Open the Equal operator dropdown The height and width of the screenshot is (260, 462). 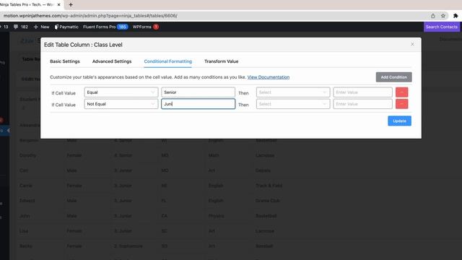[x=121, y=92]
